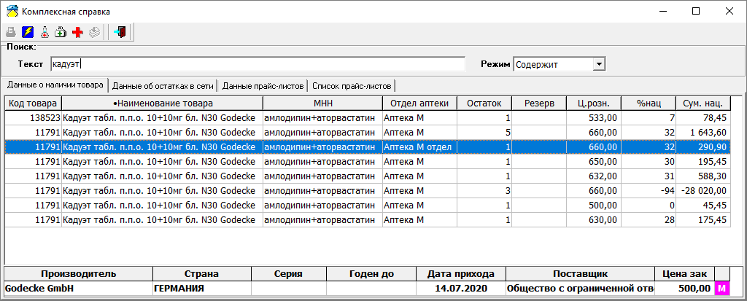Click the Godecke GmbH manufacturer cell
747x301 pixels.
[78, 288]
